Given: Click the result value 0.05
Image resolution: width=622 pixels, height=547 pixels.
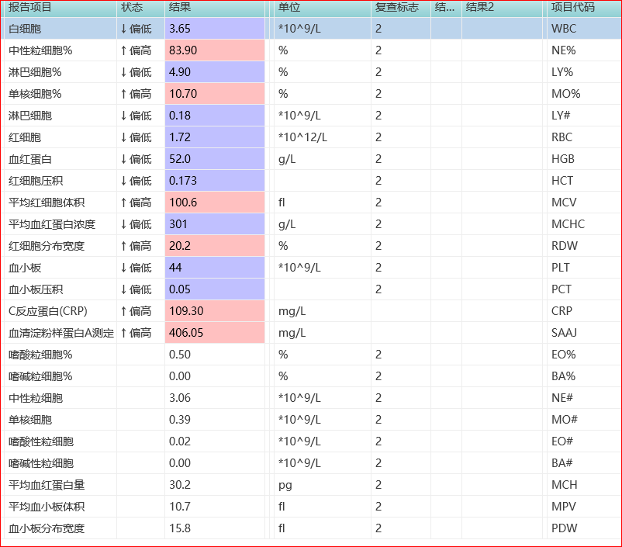Looking at the screenshot, I should 180,289.
